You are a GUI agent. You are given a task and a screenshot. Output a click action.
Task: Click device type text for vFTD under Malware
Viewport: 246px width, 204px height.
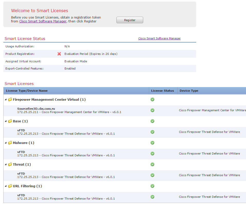(209, 154)
